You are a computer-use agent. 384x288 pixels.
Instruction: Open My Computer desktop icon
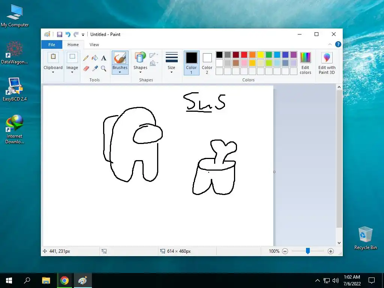(x=15, y=16)
